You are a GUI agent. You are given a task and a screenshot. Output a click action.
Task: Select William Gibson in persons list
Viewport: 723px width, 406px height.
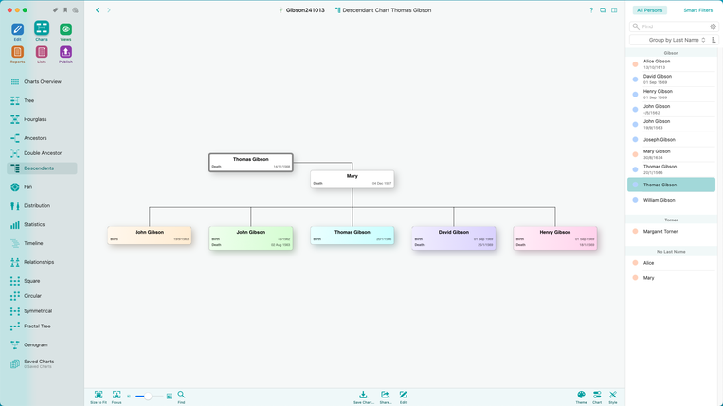click(671, 200)
